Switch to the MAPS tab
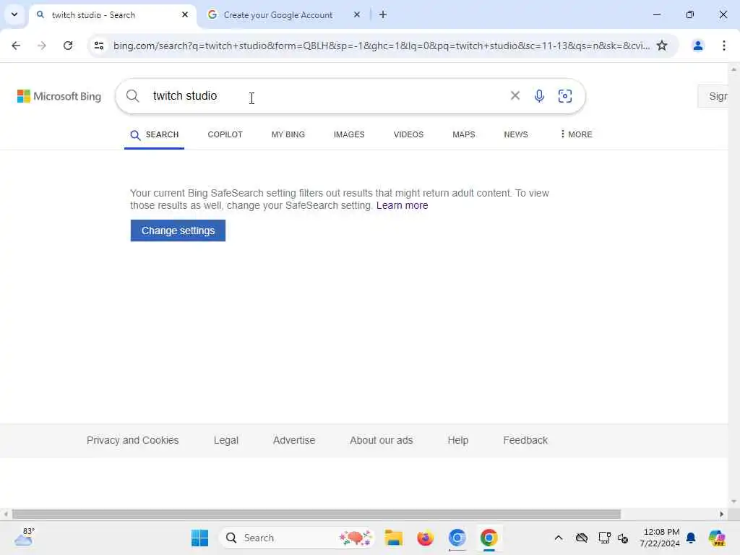This screenshot has height=555, width=740. (463, 134)
